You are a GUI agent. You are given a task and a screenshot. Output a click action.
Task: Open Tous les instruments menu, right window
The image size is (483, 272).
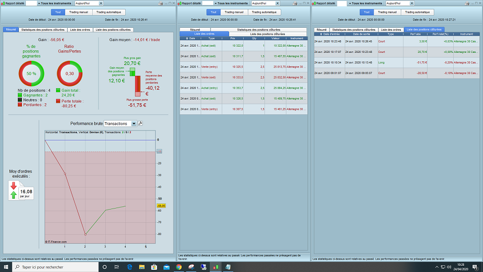pos(366,3)
